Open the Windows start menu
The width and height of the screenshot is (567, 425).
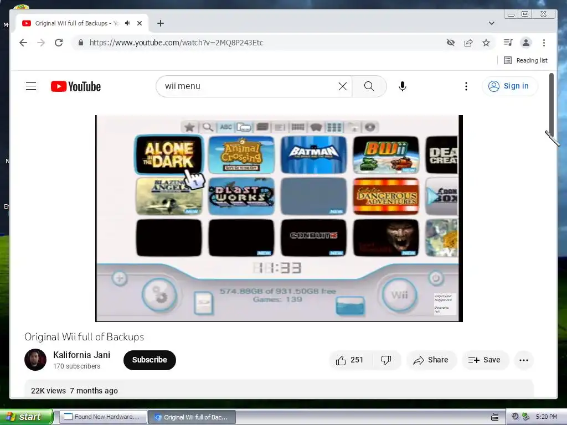click(27, 417)
